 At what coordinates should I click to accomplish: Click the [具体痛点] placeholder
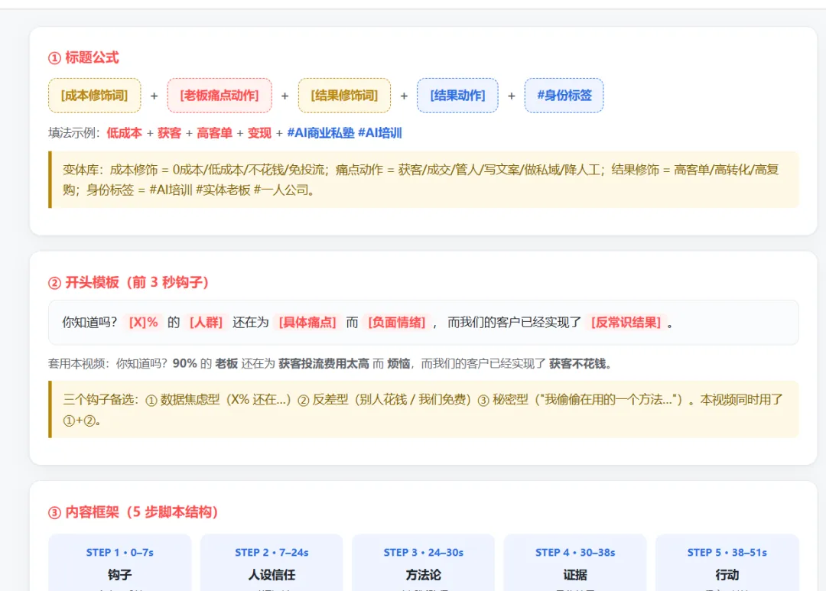pyautogui.click(x=307, y=323)
